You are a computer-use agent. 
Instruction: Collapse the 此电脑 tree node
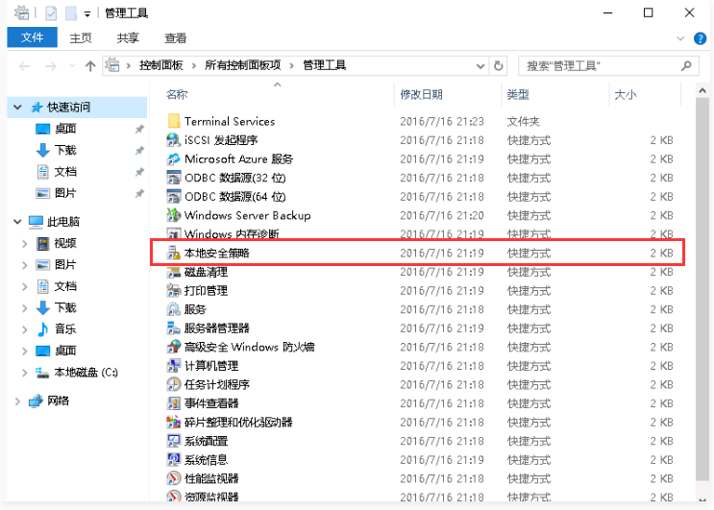pyautogui.click(x=17, y=222)
